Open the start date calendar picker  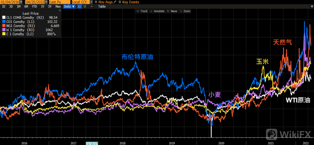pos(21,2)
